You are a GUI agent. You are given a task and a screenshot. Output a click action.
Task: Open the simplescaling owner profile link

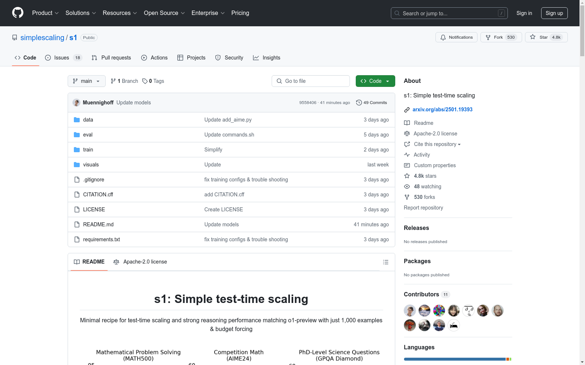coord(42,38)
